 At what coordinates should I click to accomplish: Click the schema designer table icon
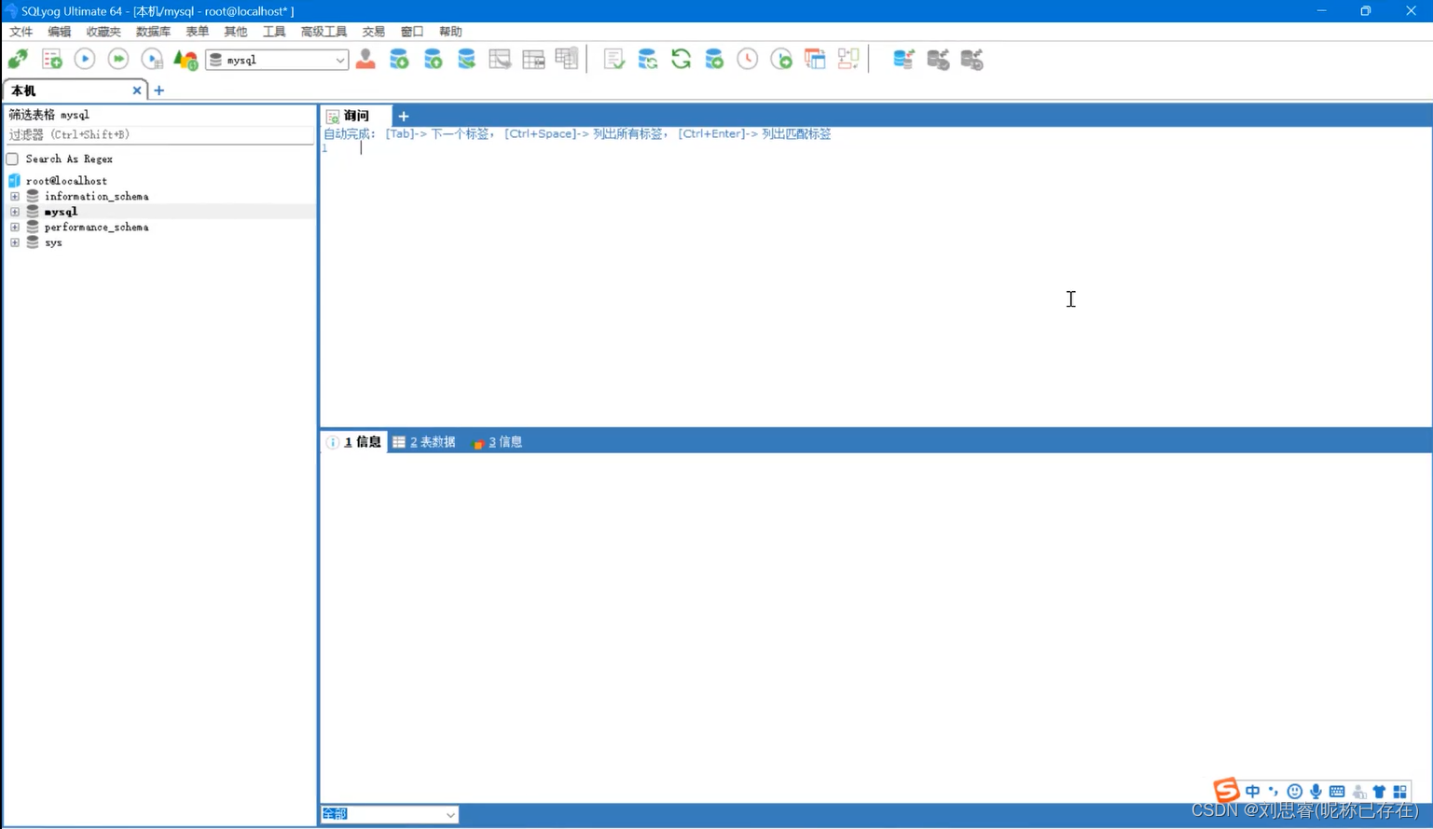500,60
